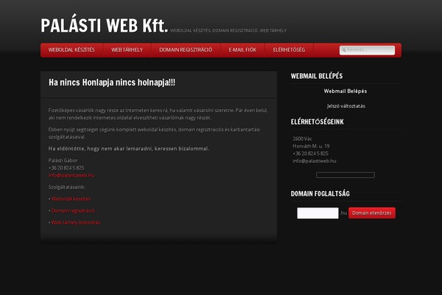The image size is (442, 295).
Task: Click the WEBMAIL BELÉPÉS sidebar heading
Action: click(x=317, y=76)
